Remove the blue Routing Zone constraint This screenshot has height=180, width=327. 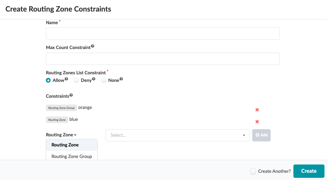[257, 122]
